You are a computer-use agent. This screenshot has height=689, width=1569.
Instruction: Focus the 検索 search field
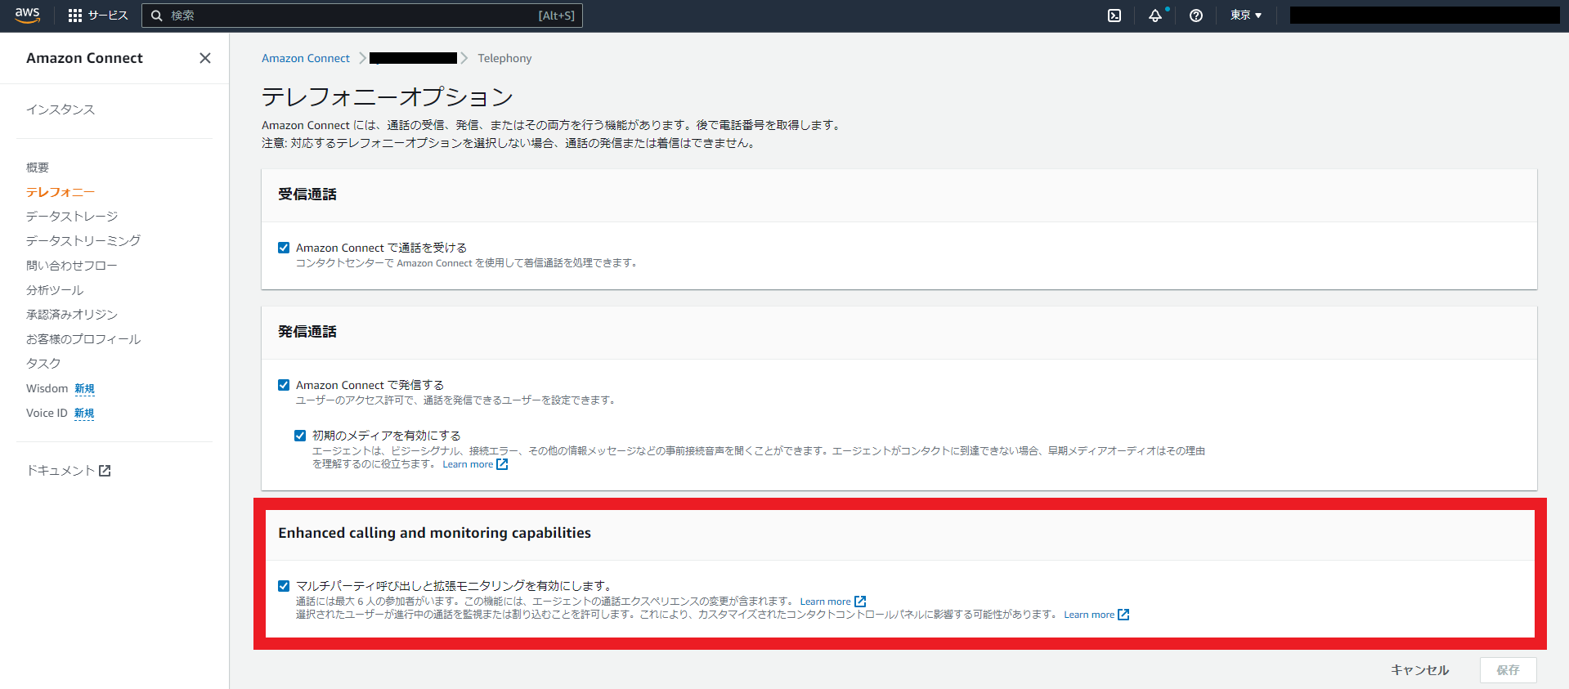click(362, 16)
